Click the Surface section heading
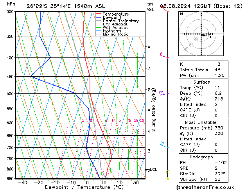Screen dimensions: 246x190 click(201, 82)
